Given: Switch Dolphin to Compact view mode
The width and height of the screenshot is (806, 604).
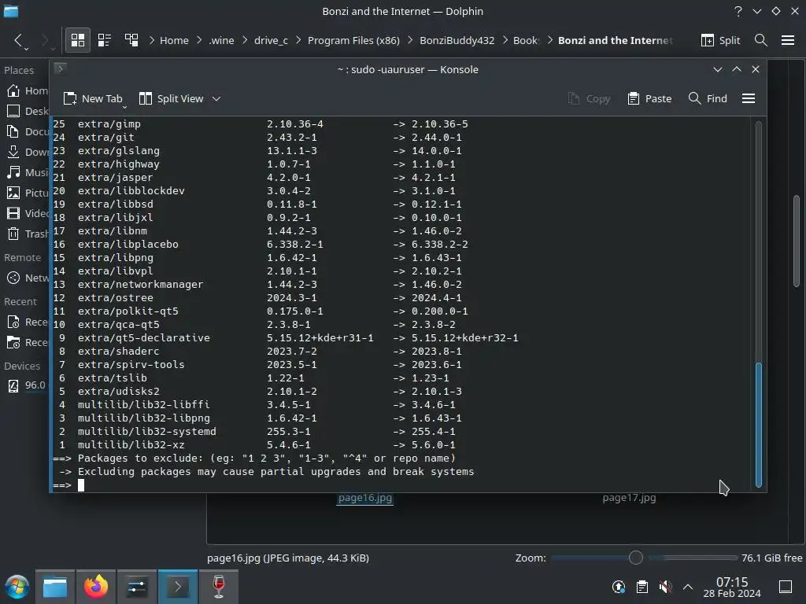Looking at the screenshot, I should 105,40.
